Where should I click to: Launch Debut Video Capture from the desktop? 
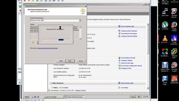165,67
